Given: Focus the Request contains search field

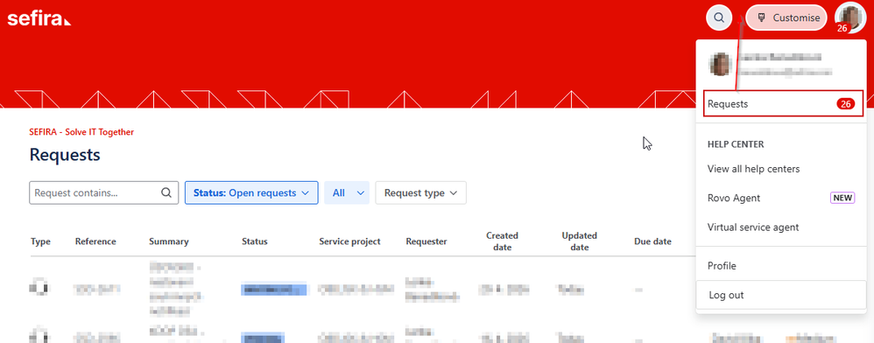Looking at the screenshot, I should point(103,192).
